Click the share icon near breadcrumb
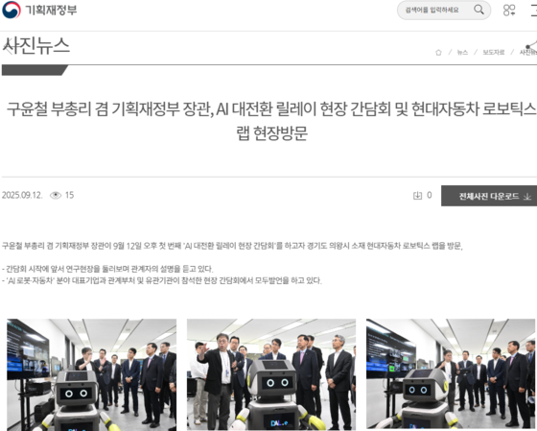Image resolution: width=537 pixels, height=431 pixels. (x=531, y=44)
